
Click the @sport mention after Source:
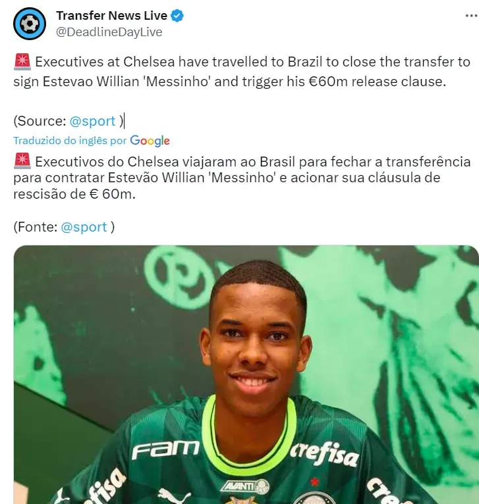(x=92, y=121)
